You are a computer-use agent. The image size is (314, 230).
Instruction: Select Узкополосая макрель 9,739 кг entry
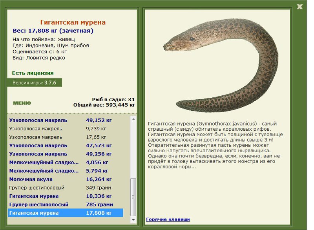pos(66,129)
